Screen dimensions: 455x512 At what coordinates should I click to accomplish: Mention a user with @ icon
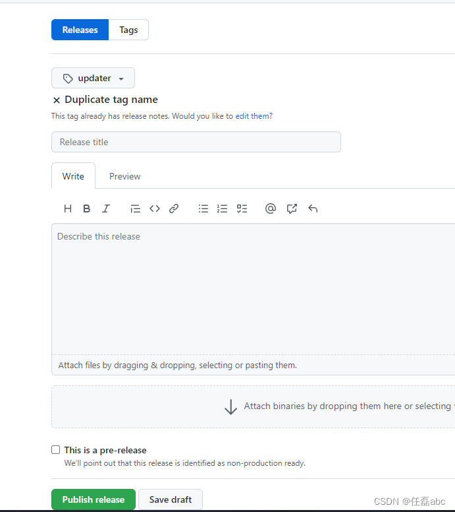coord(270,208)
